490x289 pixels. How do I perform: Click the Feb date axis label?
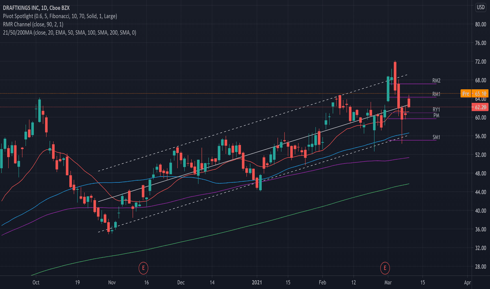click(x=322, y=283)
